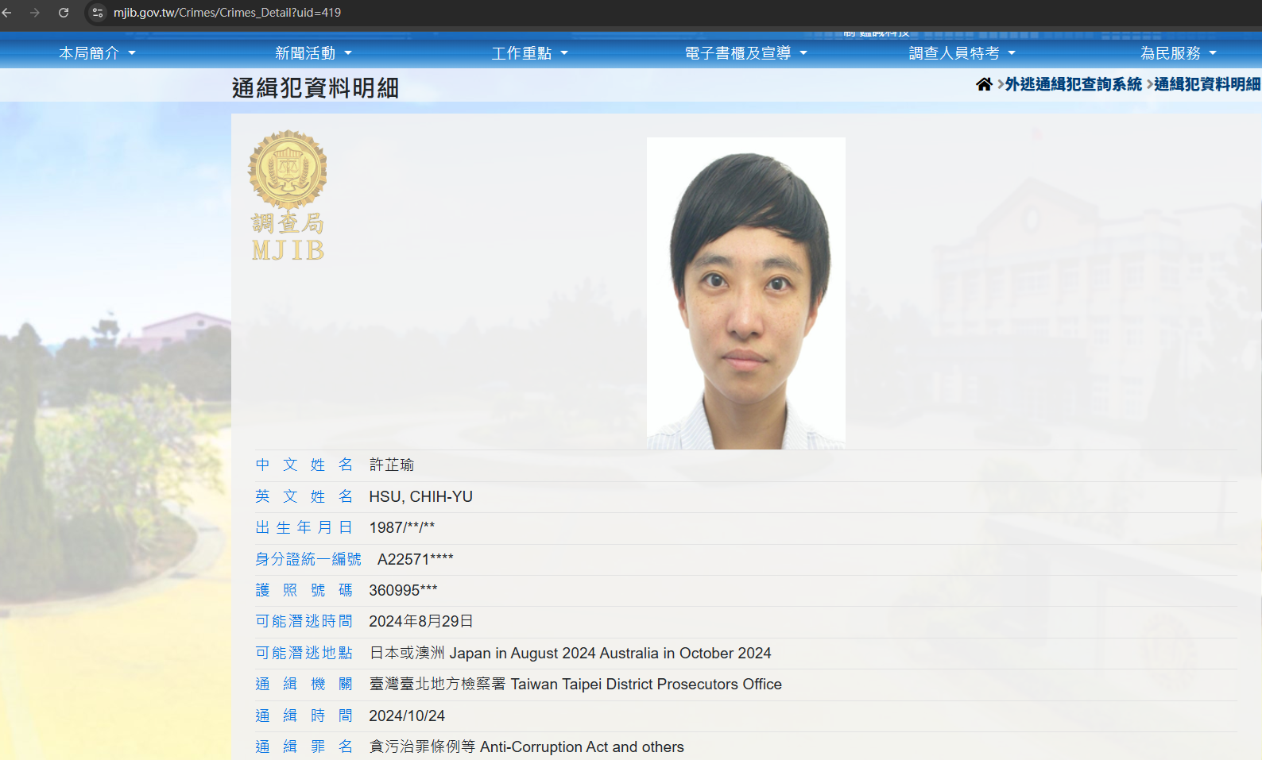
Task: Open the 調查人員特考 menu
Action: (x=962, y=53)
